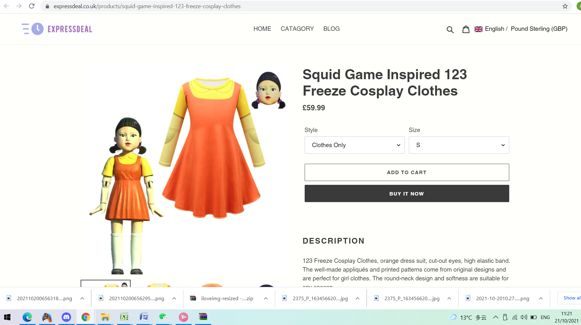Click the browser forward arrow

click(19, 6)
